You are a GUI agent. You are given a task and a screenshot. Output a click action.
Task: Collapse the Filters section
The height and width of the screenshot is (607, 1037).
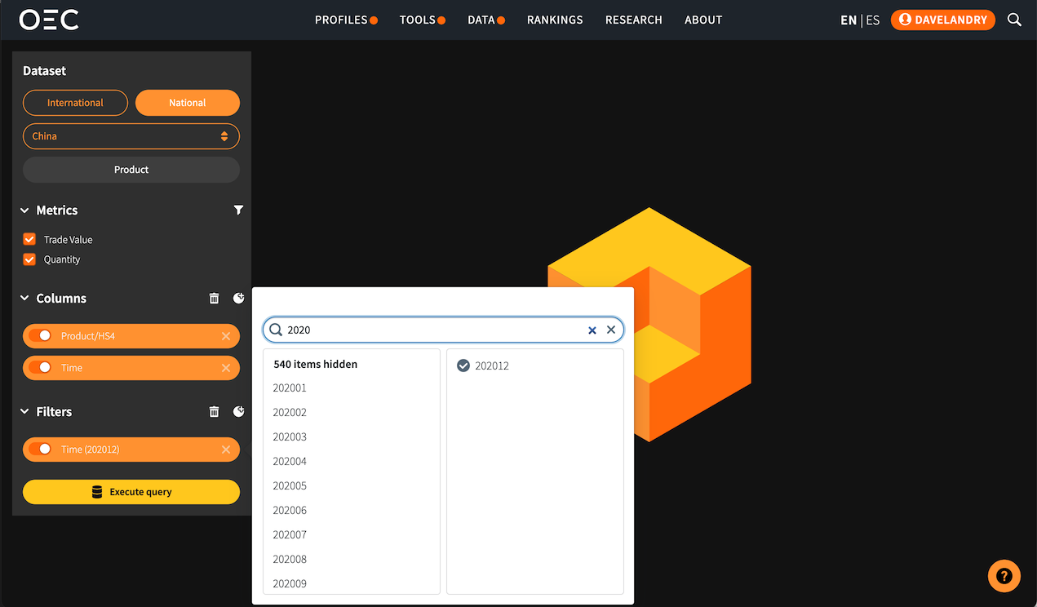tap(25, 412)
